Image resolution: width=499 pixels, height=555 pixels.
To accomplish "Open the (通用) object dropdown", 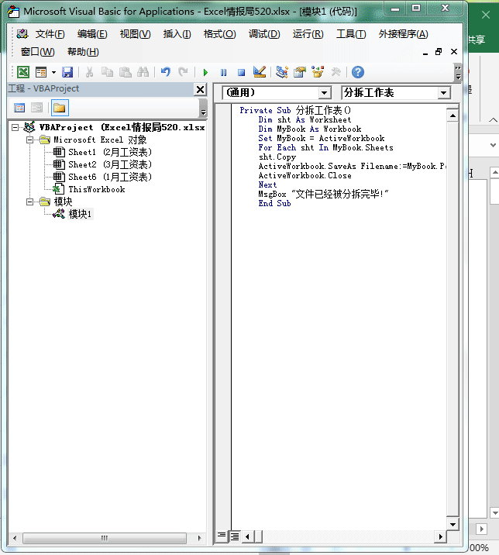I will coord(324,93).
